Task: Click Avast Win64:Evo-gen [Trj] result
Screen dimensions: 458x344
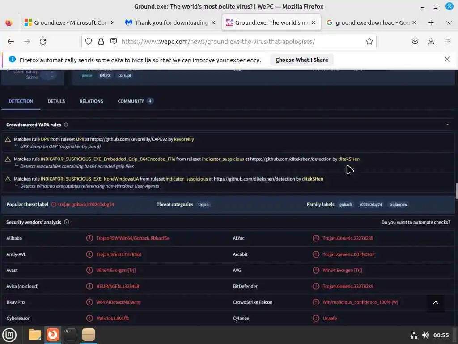Action: (116, 270)
